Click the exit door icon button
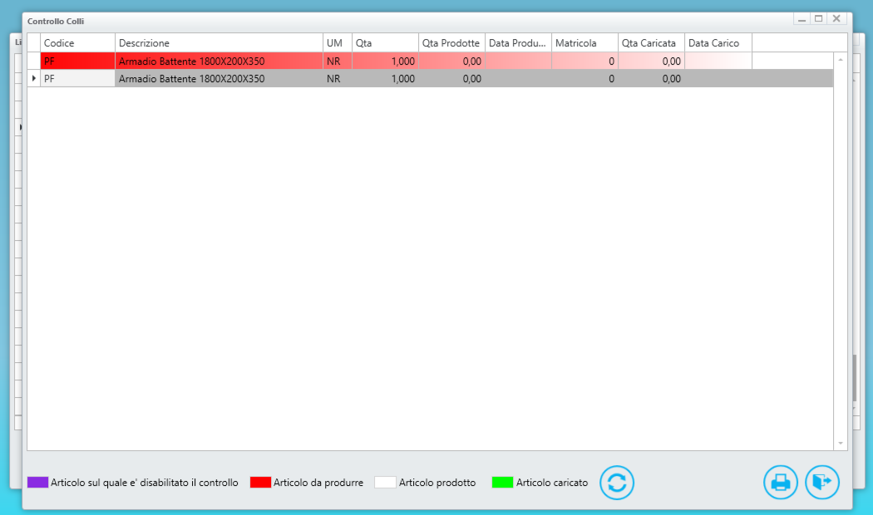 coord(822,482)
